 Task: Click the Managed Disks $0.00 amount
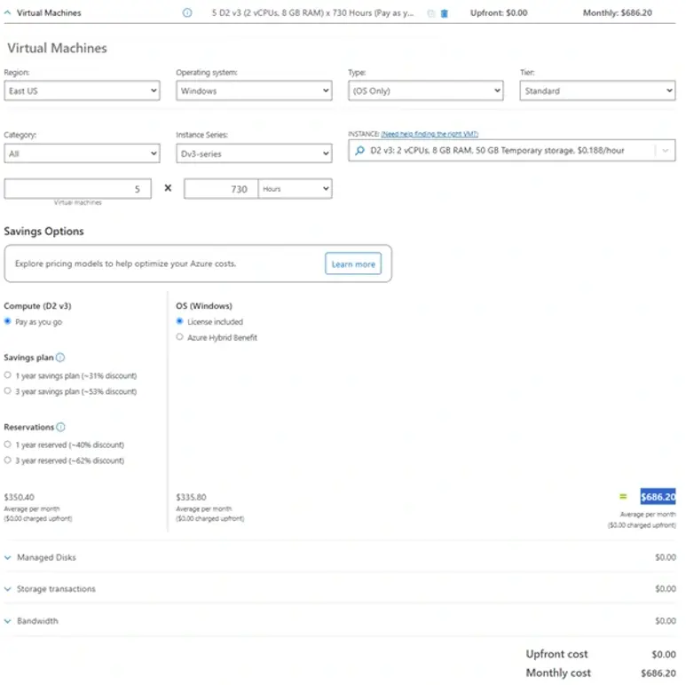(x=665, y=557)
